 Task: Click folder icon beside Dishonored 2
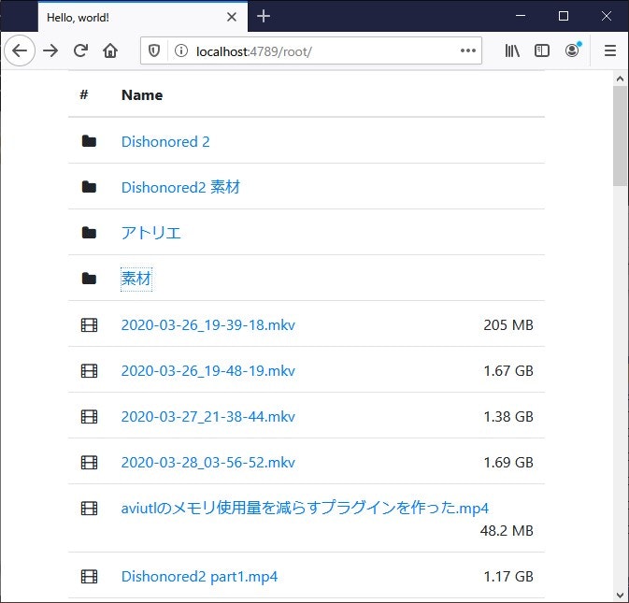pyautogui.click(x=89, y=141)
